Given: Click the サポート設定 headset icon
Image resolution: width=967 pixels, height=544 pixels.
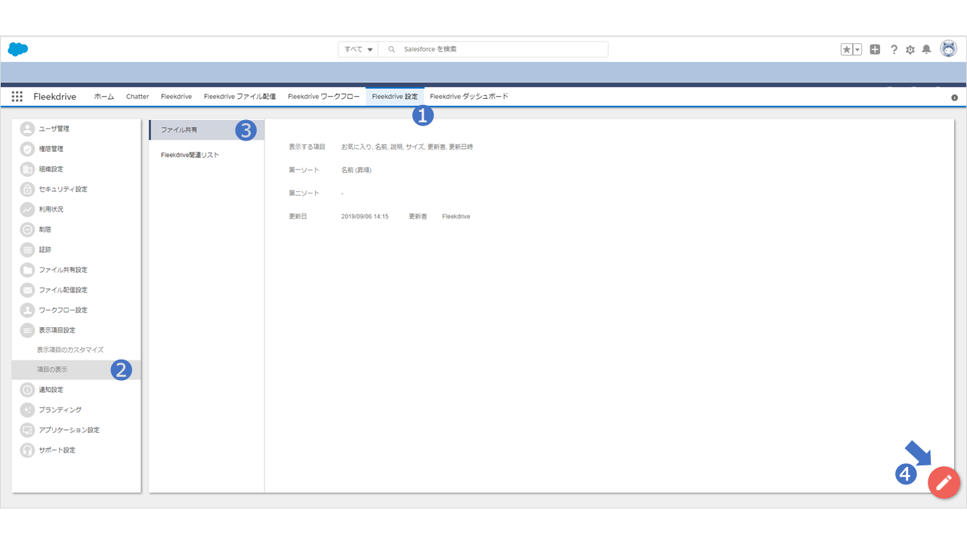Looking at the screenshot, I should (x=27, y=450).
